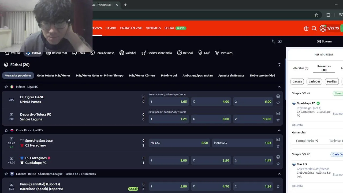Image resolution: width=343 pixels, height=193 pixels.
Task: Play stream for Paris GianniKid match
Action: click(12, 184)
